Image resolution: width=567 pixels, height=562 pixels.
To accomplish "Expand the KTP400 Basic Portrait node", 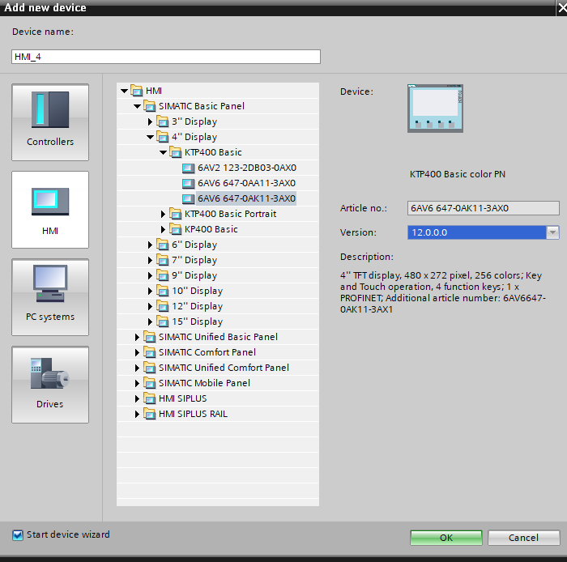I will (x=163, y=215).
